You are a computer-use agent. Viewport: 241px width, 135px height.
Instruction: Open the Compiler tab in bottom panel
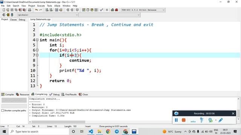8,94
